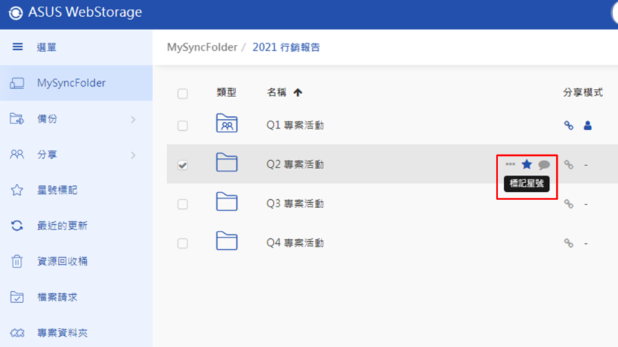The width and height of the screenshot is (618, 347).
Task: Expand the 備份 sidebar section
Action: pyautogui.click(x=133, y=119)
